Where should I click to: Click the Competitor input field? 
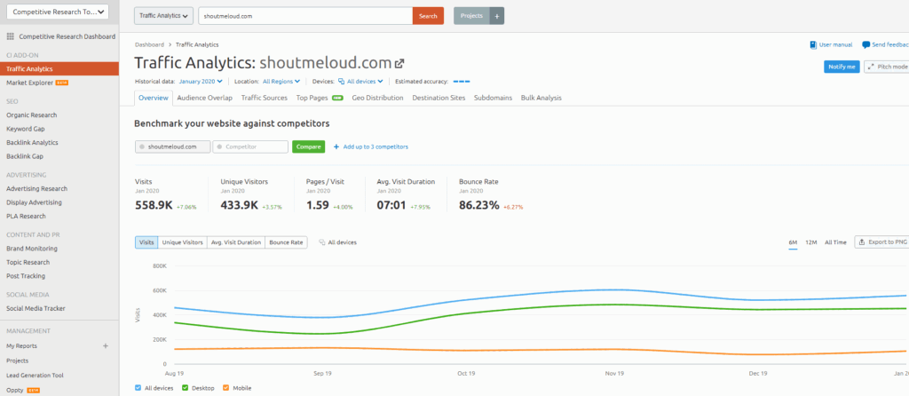[250, 147]
